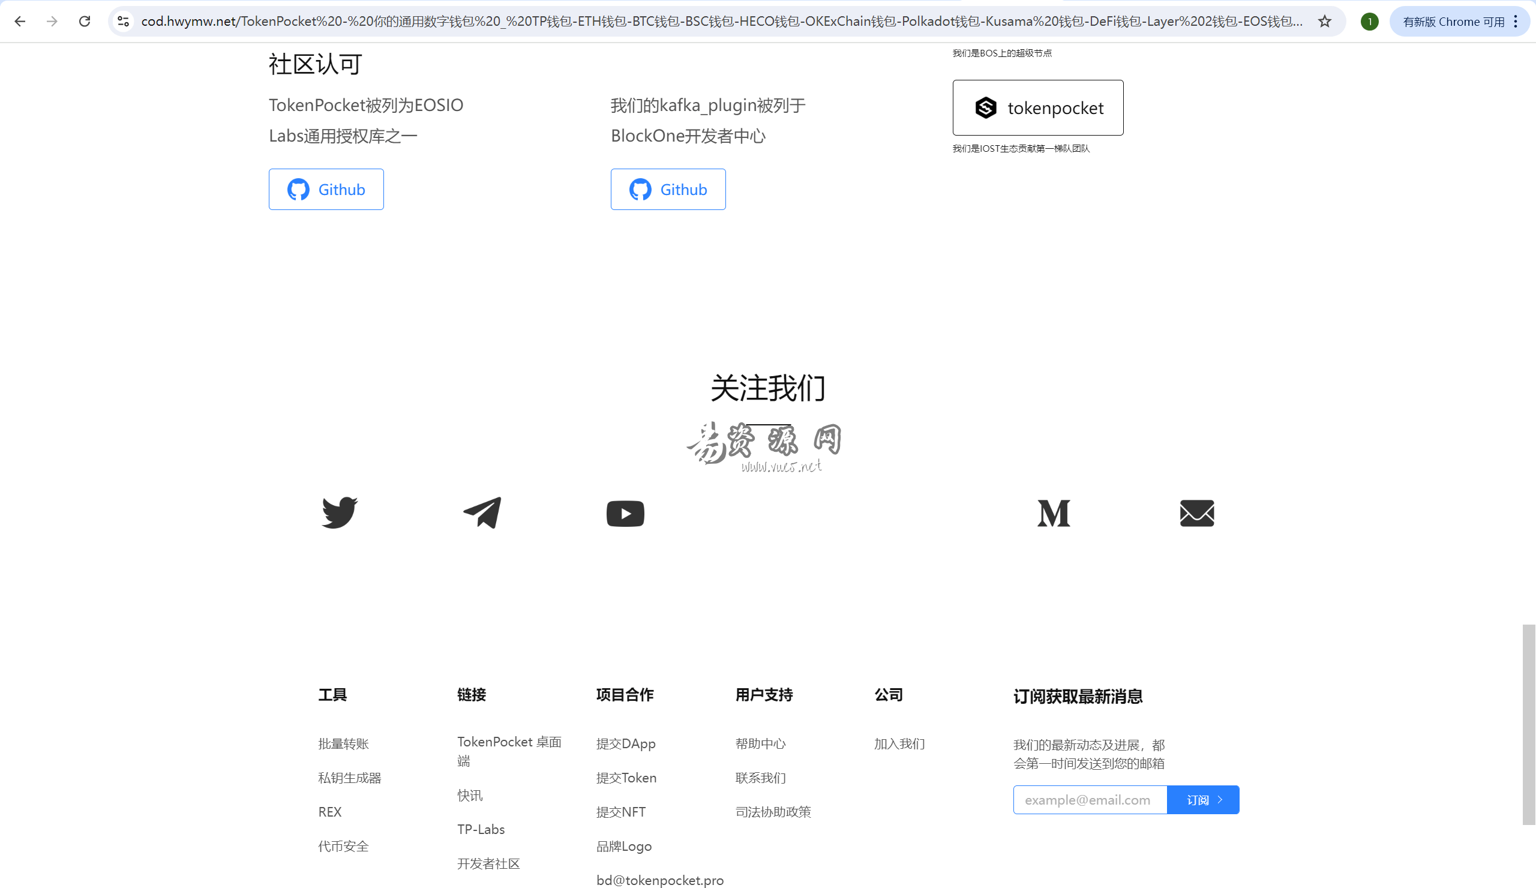Click the Github button under EOSIO Labs text

(x=326, y=190)
